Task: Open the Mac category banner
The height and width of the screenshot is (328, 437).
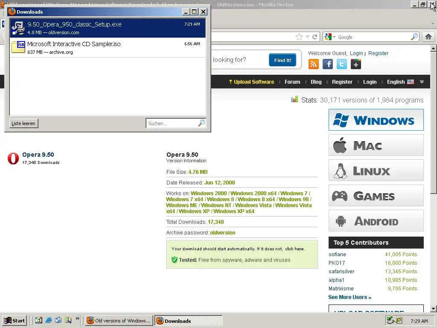Action: 376,145
